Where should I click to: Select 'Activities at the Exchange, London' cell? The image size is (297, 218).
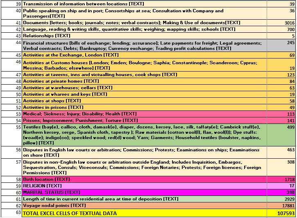pos(143,55)
